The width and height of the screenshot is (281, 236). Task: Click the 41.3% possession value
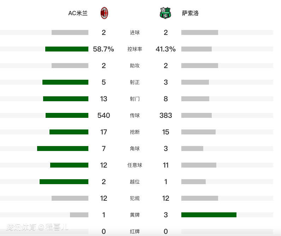(x=166, y=49)
